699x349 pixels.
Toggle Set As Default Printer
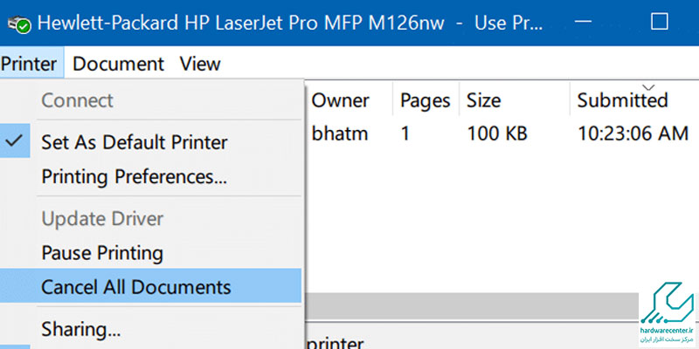(x=150, y=142)
